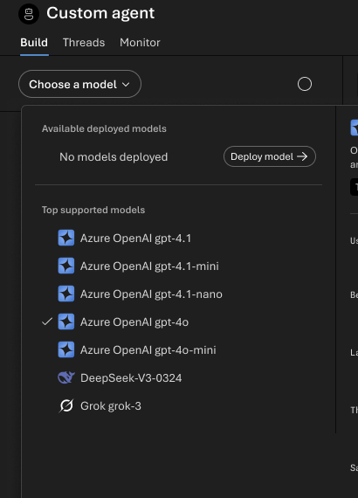The image size is (358, 498).
Task: Click Available deployed models heading
Action: (104, 128)
